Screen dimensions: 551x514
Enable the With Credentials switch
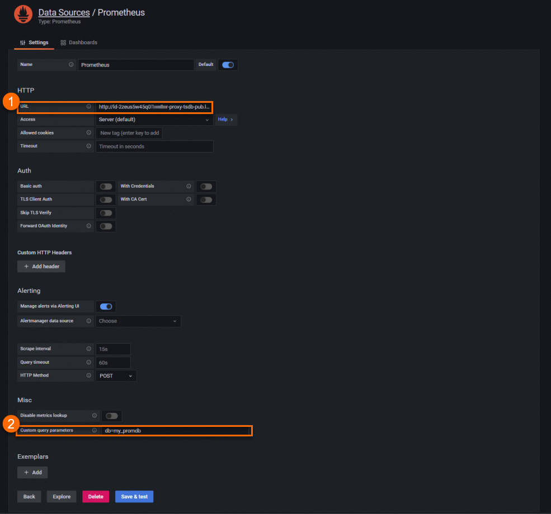206,186
